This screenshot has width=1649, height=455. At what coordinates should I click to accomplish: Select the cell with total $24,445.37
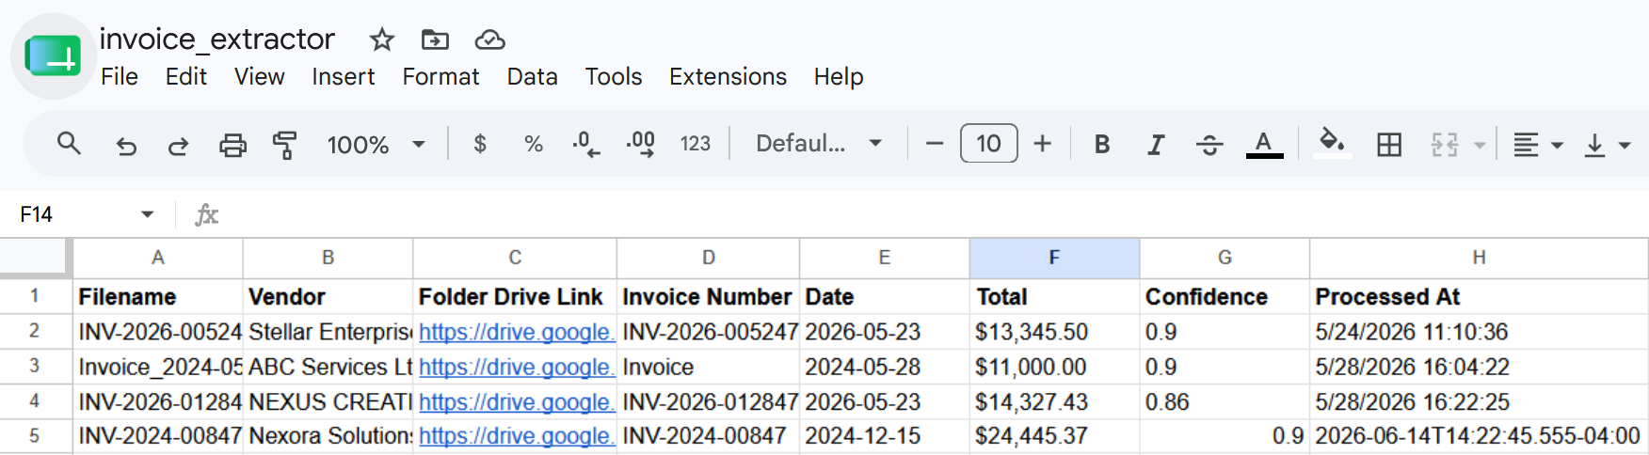click(1054, 436)
